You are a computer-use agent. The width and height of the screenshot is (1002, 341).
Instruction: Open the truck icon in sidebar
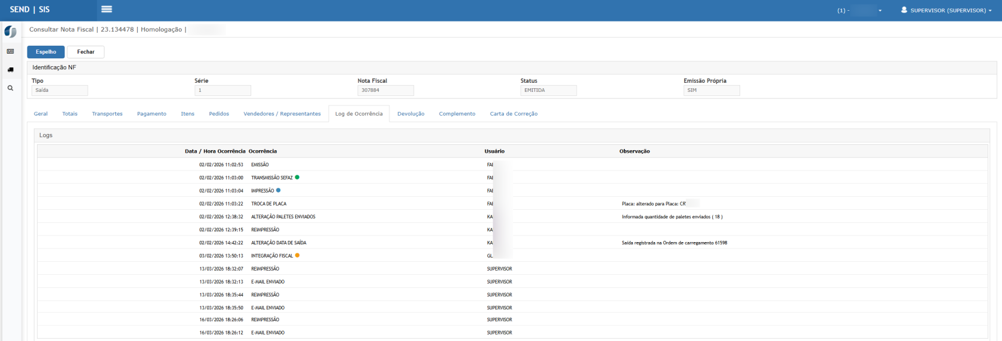coord(10,70)
